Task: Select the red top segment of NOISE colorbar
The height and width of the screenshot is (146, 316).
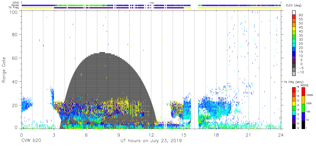Action: pos(303,91)
